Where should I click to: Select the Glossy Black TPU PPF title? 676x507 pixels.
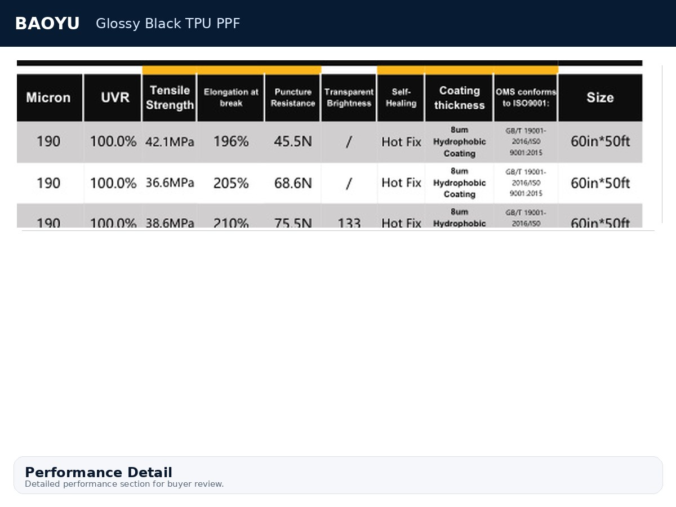click(x=168, y=24)
